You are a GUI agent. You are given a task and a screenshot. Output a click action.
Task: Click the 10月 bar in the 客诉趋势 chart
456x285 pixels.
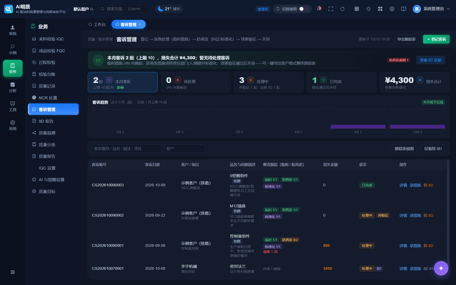tap(417, 127)
